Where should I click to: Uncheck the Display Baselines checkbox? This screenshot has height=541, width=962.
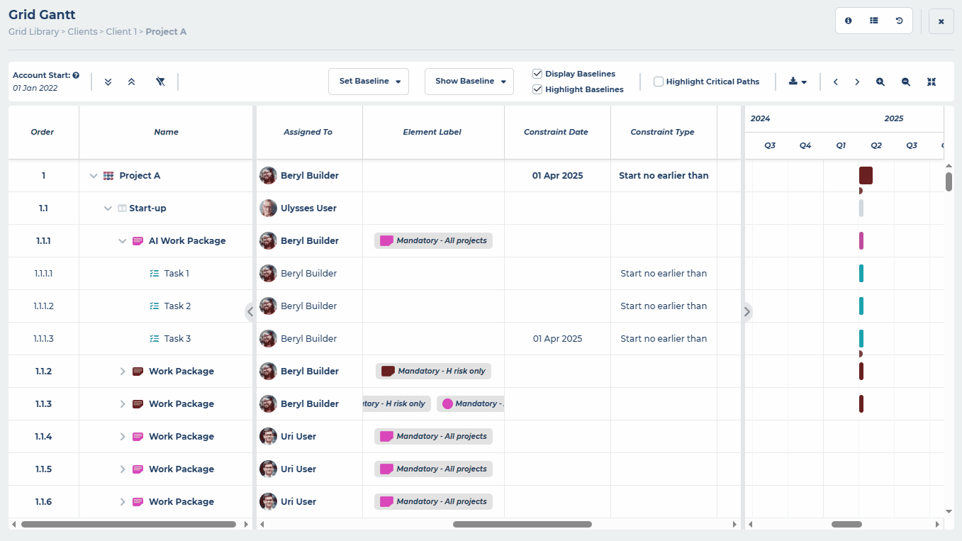(x=537, y=73)
